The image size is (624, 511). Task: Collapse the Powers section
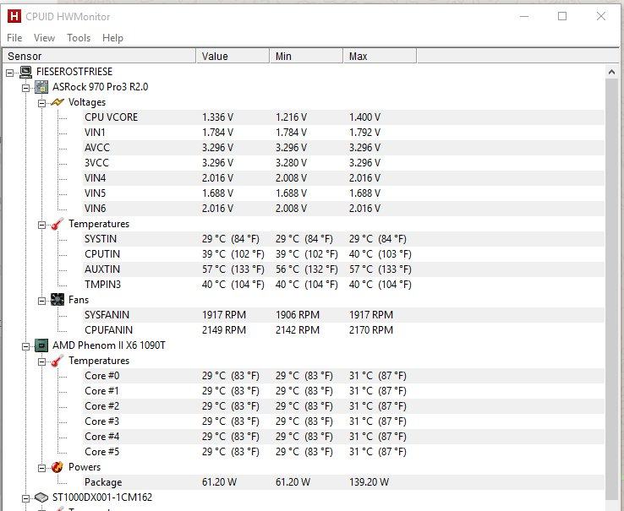click(41, 468)
